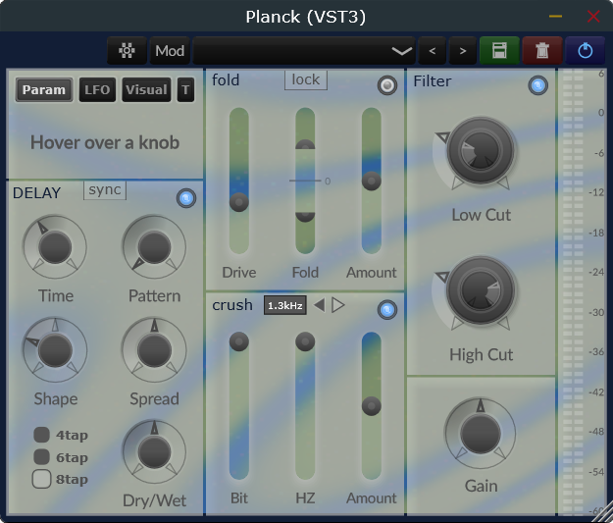613x523 pixels.
Task: Toggle the crush section power button
Action: click(x=387, y=310)
